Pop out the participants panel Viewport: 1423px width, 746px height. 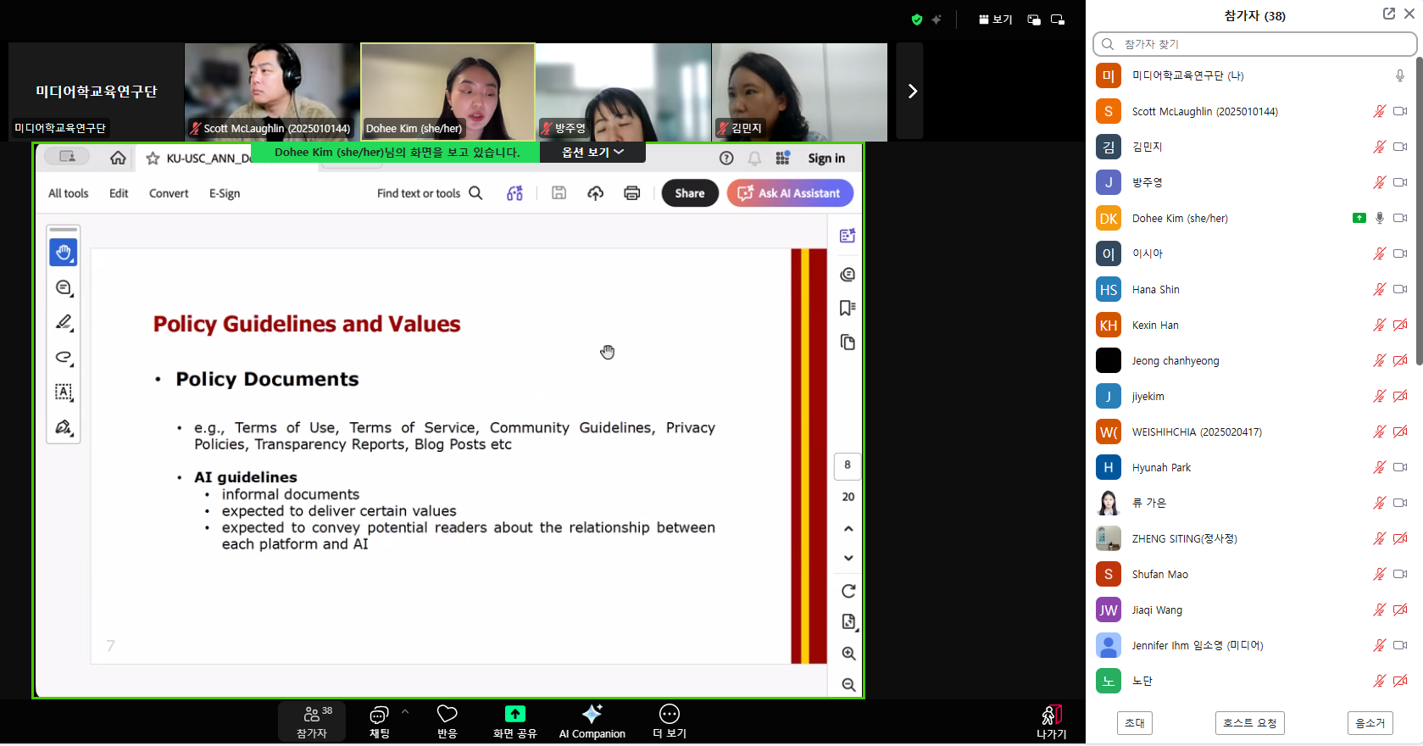[1388, 14]
